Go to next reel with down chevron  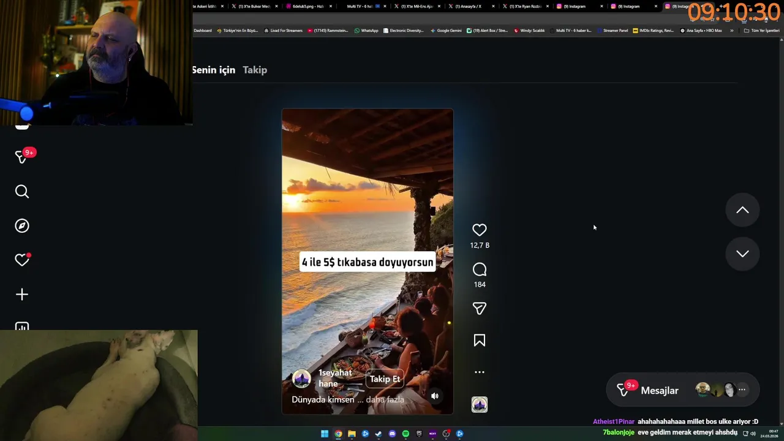(x=742, y=254)
